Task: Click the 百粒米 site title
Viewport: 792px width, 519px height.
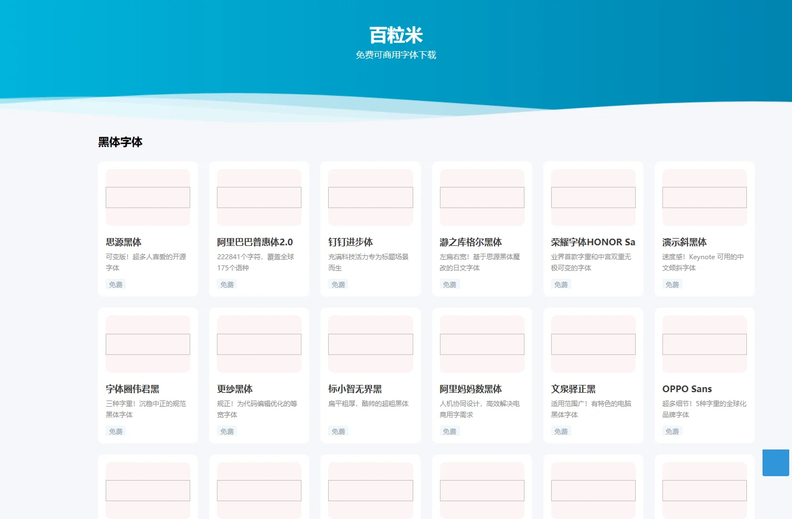Action: (396, 35)
